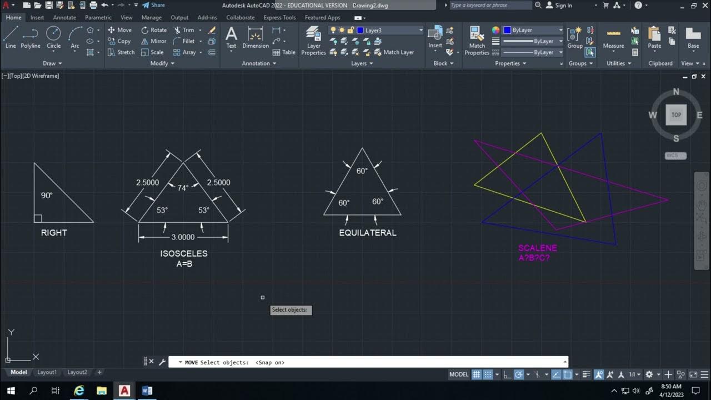This screenshot has height=400, width=711.
Task: Select the Text annotation tool
Action: click(x=231, y=37)
